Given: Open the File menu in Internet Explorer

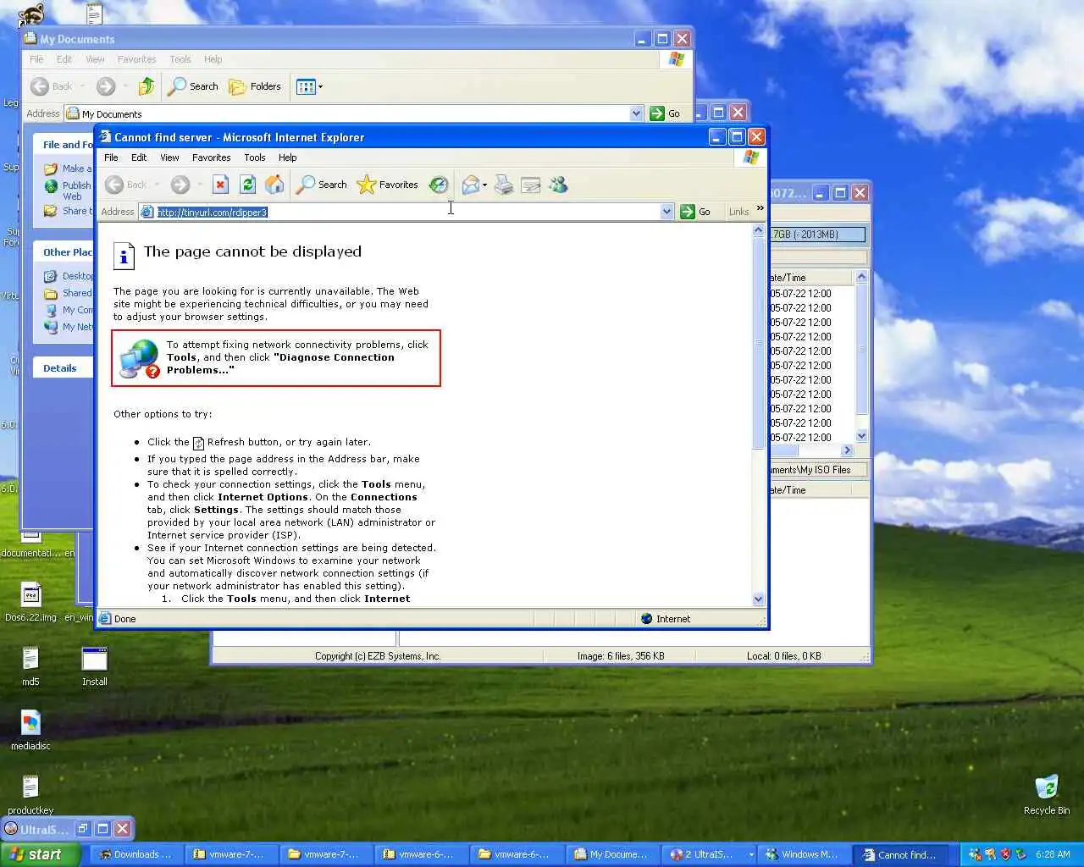Looking at the screenshot, I should coord(111,157).
